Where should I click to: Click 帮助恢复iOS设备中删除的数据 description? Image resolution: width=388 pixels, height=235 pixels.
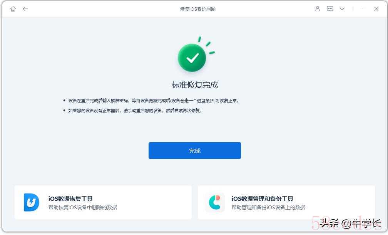[x=83, y=207]
